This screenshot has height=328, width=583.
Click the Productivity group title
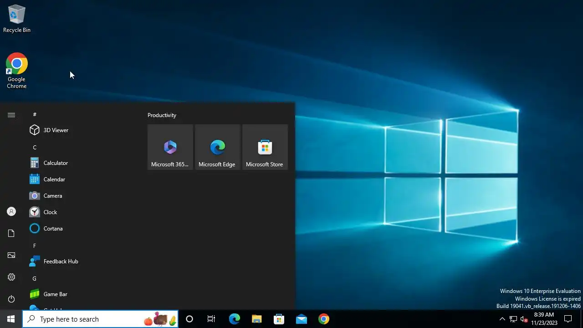tap(162, 115)
